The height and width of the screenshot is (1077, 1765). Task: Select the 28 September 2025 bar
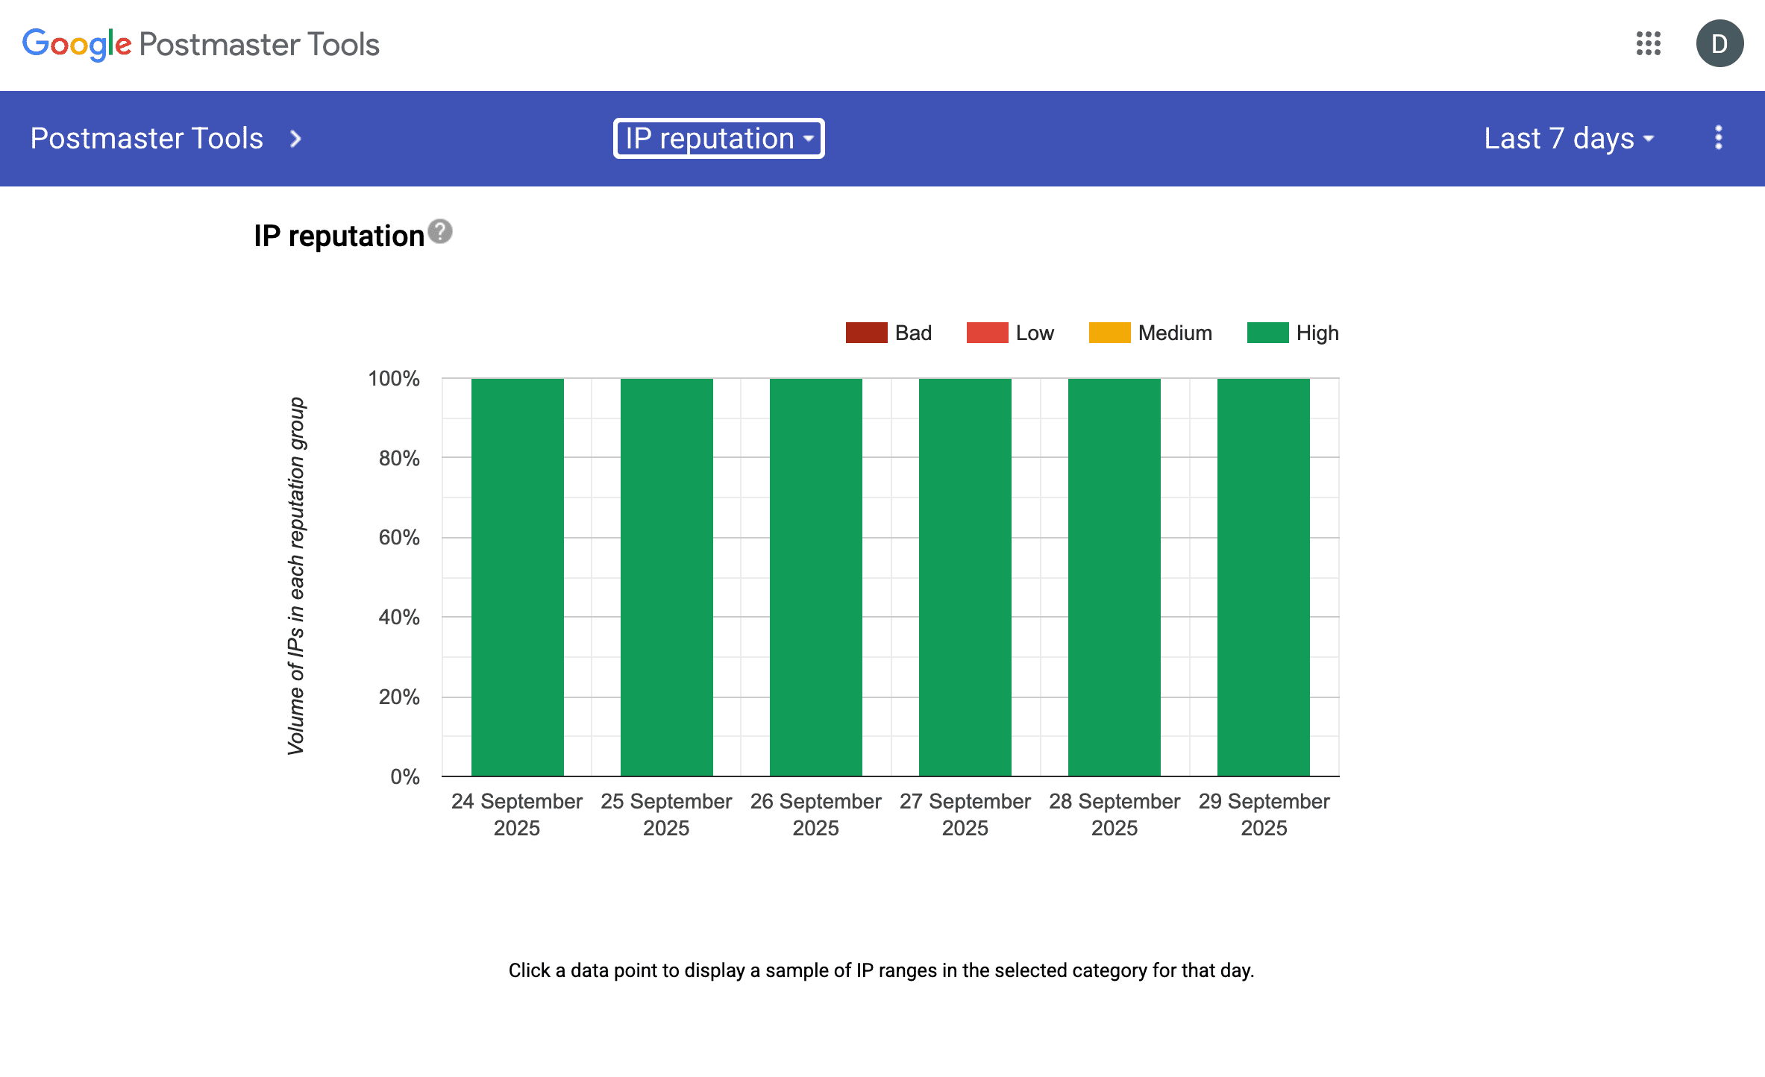pyautogui.click(x=1114, y=577)
